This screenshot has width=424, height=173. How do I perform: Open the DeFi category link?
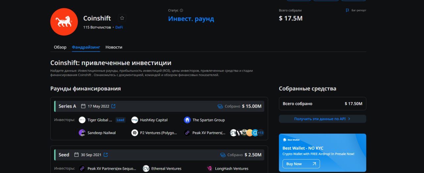pyautogui.click(x=119, y=27)
